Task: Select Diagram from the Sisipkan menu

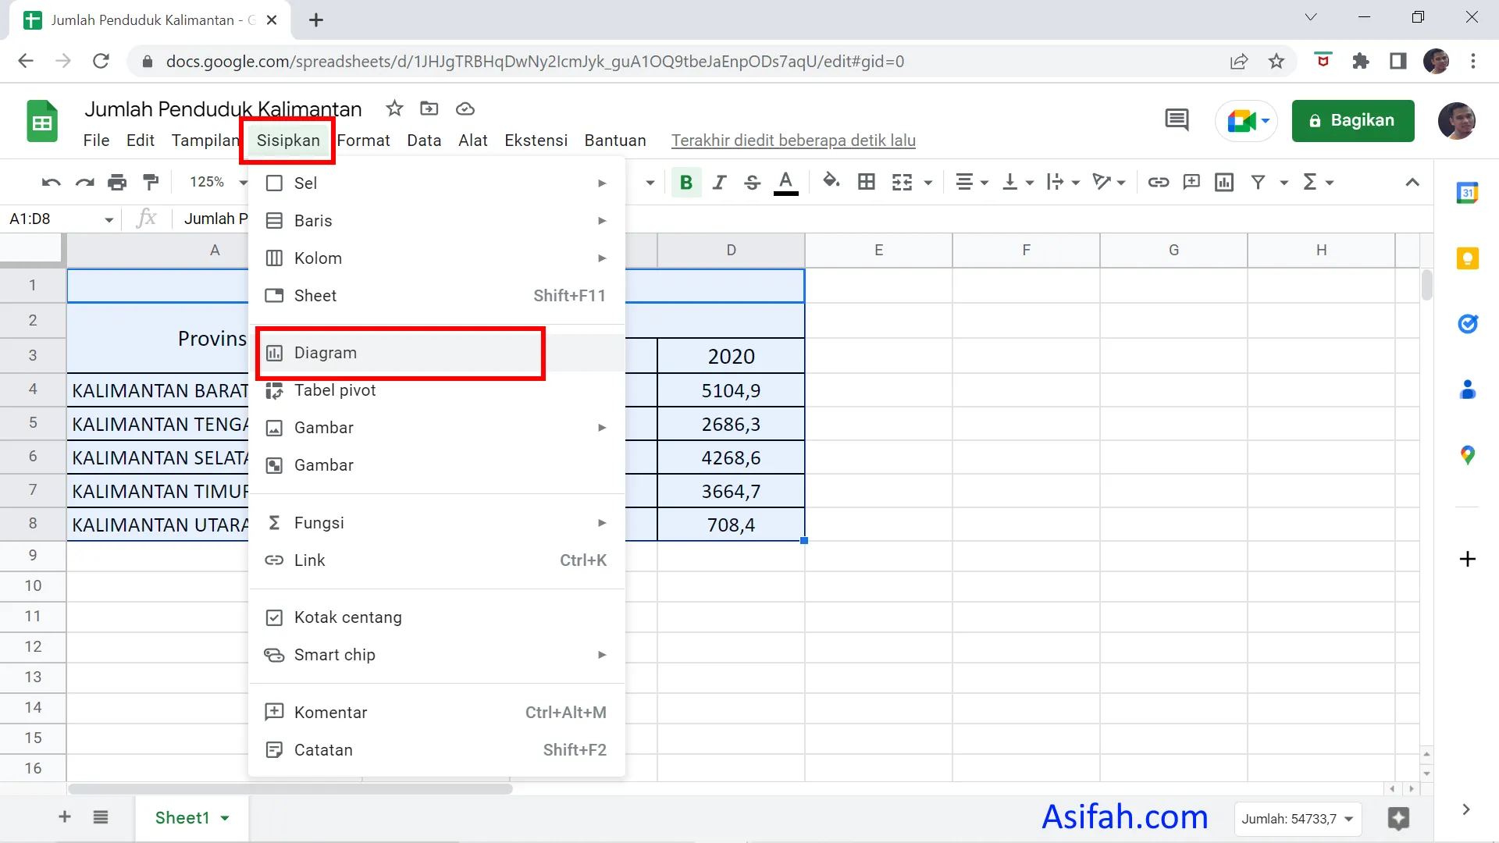Action: click(x=327, y=353)
